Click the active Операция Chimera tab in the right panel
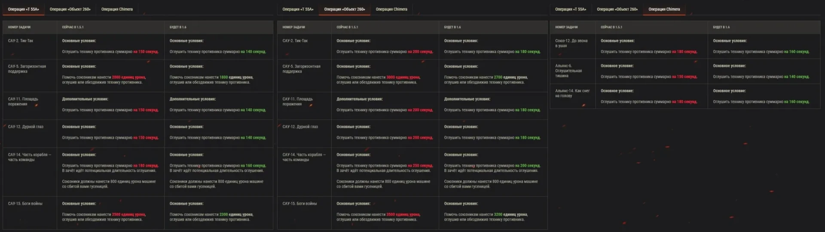 click(664, 9)
